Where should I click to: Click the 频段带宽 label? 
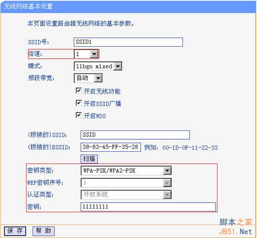point(41,78)
